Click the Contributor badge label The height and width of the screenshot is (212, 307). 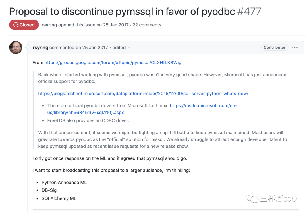275,48
